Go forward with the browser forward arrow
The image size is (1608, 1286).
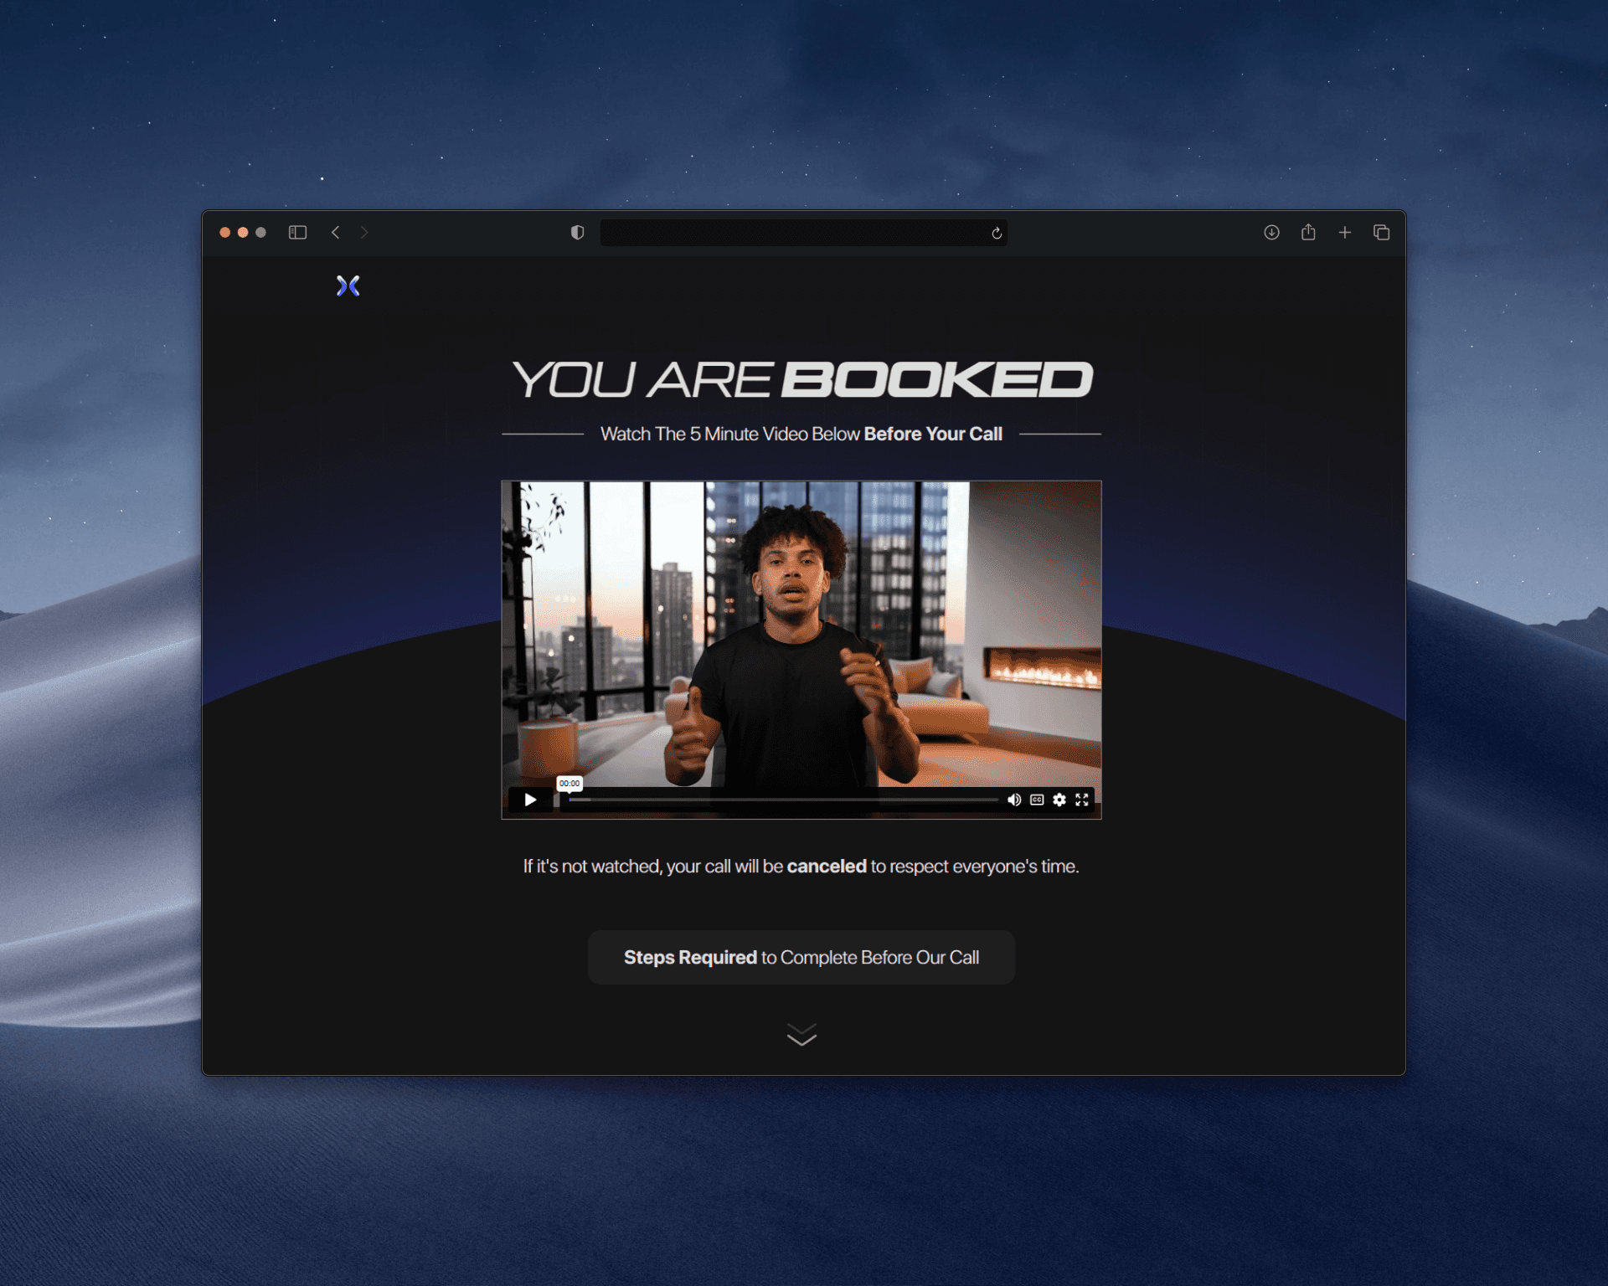click(x=364, y=232)
